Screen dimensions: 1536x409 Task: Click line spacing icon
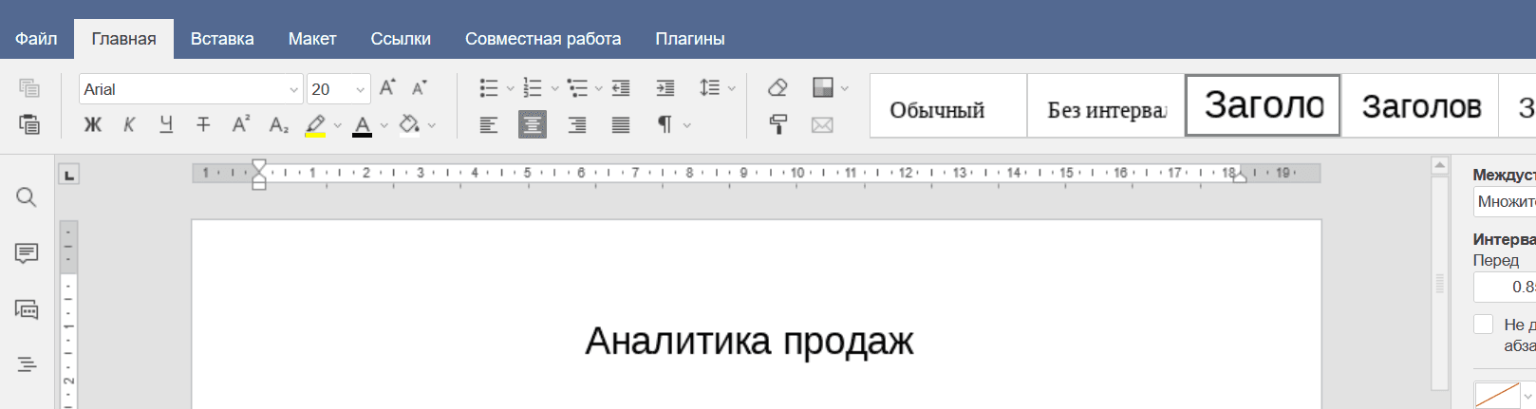click(x=709, y=88)
